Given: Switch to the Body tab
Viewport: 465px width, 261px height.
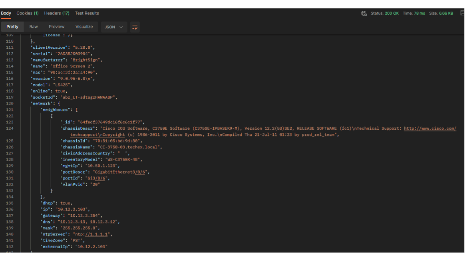Looking at the screenshot, I should (6, 13).
